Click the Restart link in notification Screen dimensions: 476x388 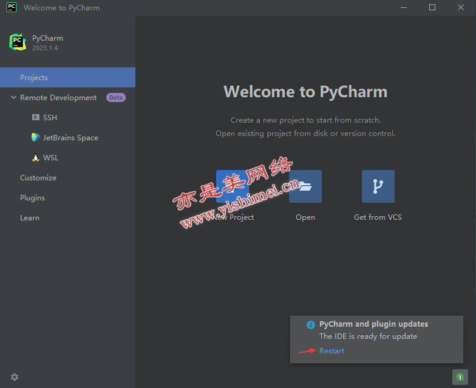(x=331, y=351)
